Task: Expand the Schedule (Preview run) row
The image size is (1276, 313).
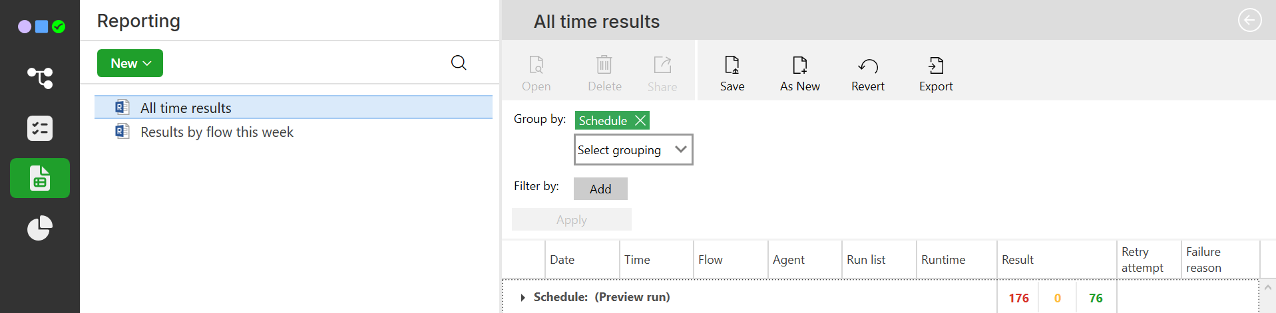Action: [x=523, y=298]
